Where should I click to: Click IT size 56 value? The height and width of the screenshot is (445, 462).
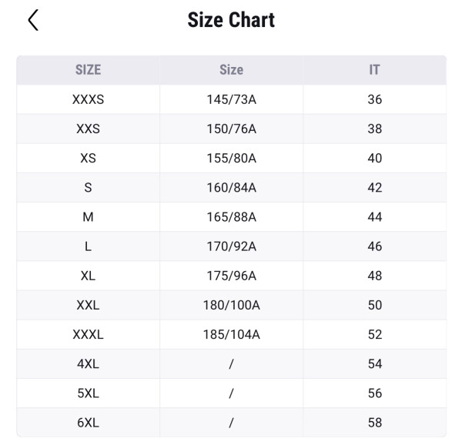coord(374,393)
